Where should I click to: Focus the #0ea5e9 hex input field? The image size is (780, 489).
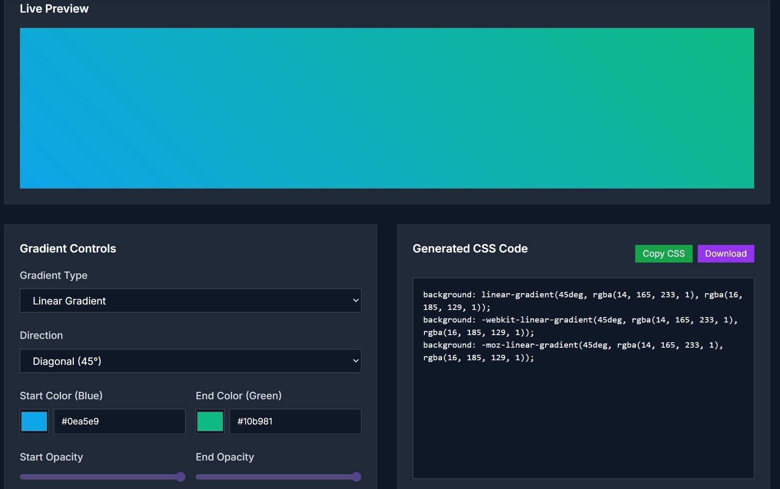[x=119, y=421]
